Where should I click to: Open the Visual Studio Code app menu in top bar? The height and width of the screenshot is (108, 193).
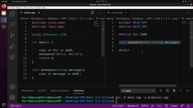tap(19, 1)
